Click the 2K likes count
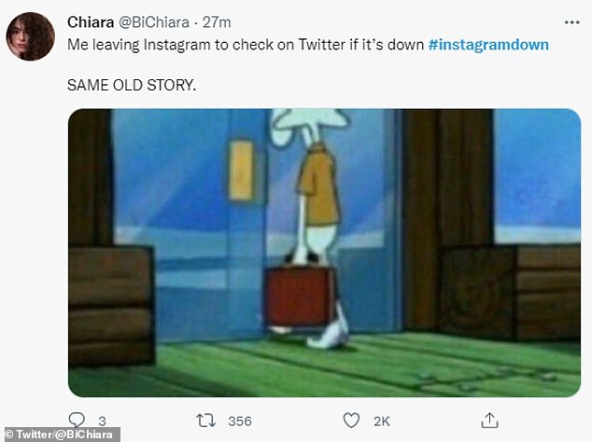The image size is (592, 442). (381, 421)
